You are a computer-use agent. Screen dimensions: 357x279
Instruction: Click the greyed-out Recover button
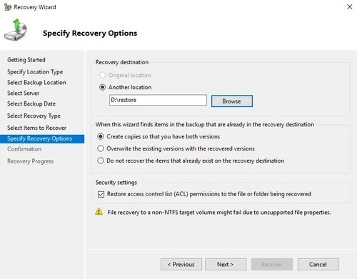click(272, 264)
